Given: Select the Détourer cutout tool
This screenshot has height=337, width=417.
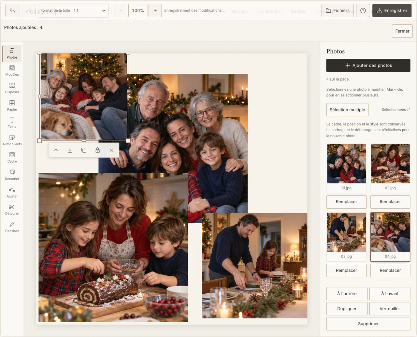Looking at the screenshot, I should click(x=12, y=210).
